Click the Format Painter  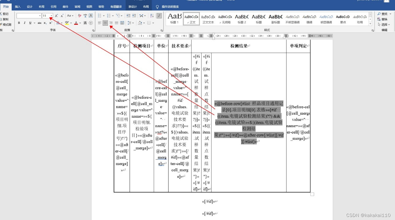pos(6,24)
